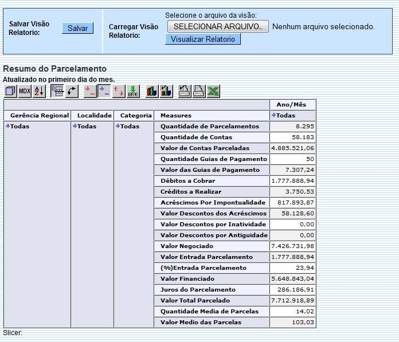Click the green drill through icon
Image resolution: width=399 pixels, height=342 pixels.
(132, 91)
